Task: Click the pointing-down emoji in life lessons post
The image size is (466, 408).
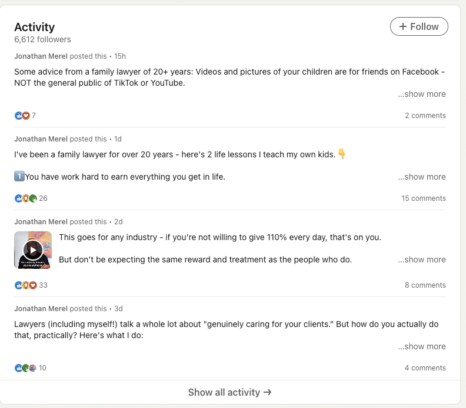Action: pyautogui.click(x=342, y=154)
